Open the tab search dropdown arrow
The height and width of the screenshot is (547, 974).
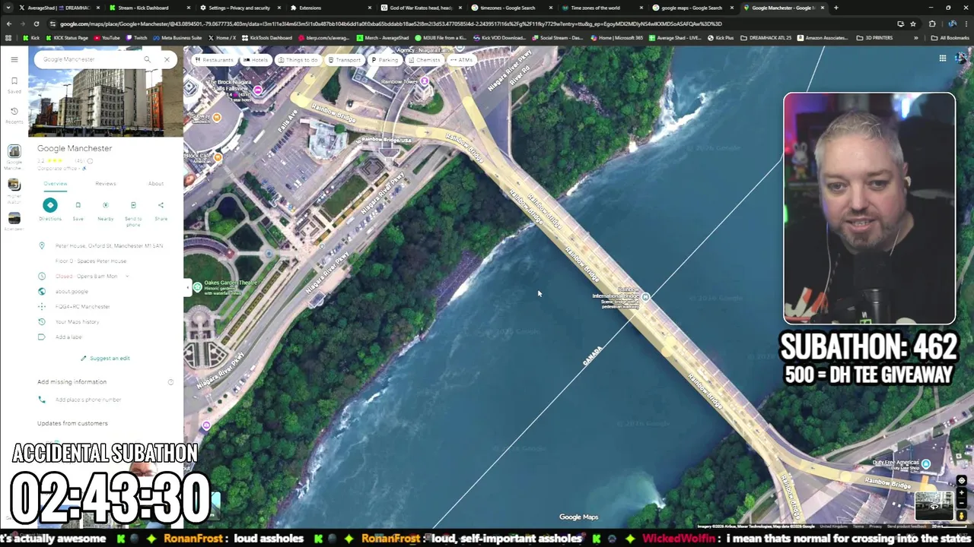point(8,8)
